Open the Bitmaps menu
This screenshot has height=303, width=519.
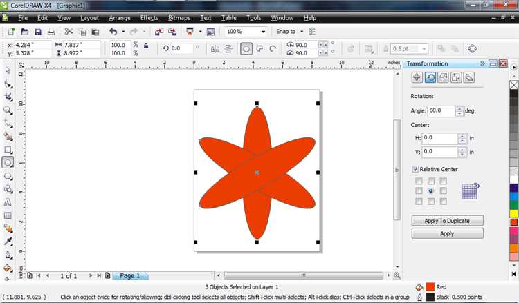click(x=179, y=18)
